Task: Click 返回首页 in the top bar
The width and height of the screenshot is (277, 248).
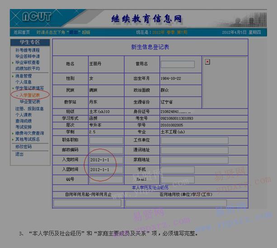Action: coord(21,33)
